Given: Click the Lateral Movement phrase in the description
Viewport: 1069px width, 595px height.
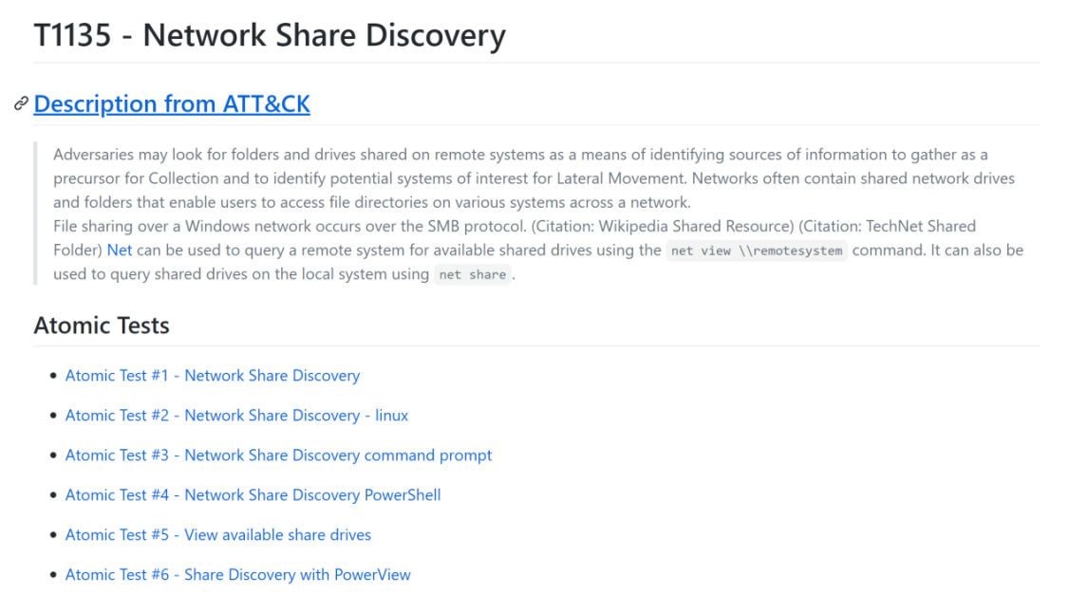Looking at the screenshot, I should 620,178.
